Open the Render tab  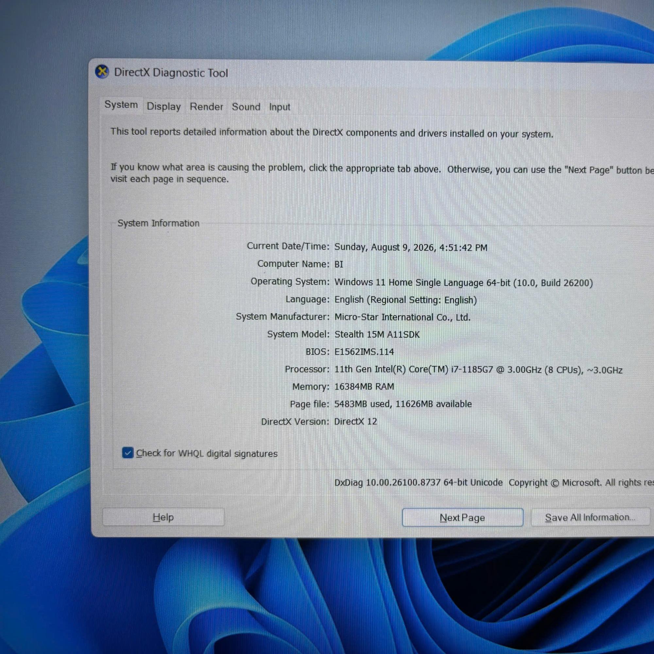coord(206,107)
